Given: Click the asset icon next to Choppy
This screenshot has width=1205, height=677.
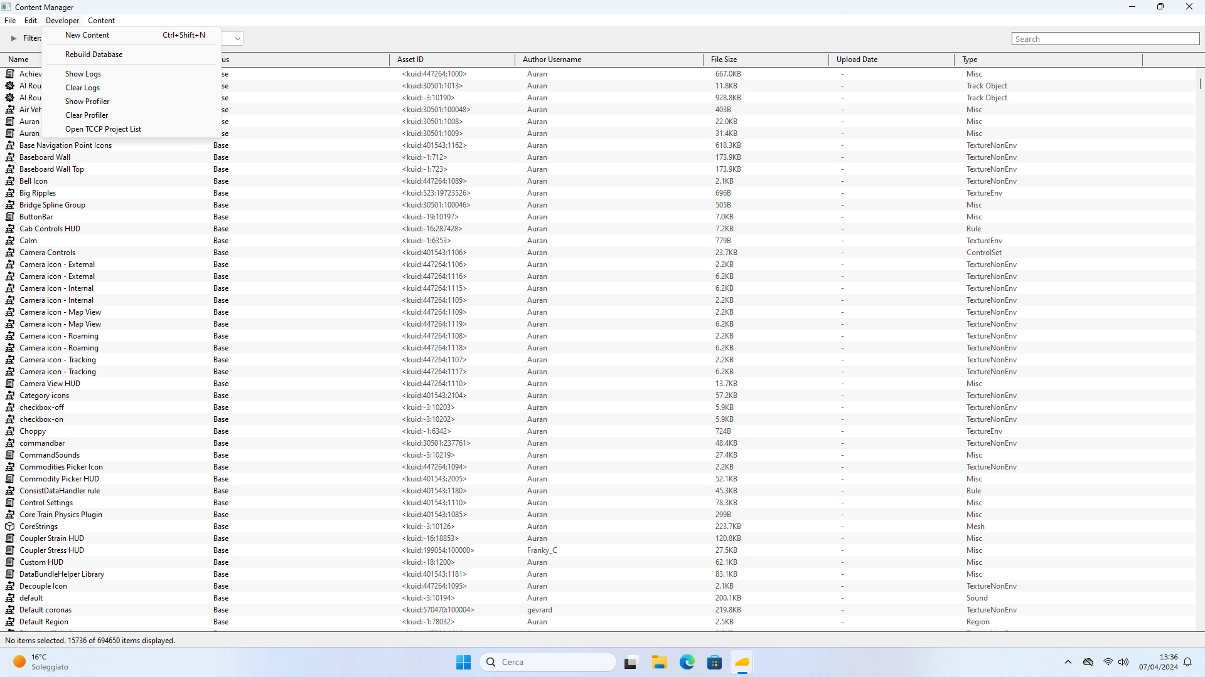Looking at the screenshot, I should [10, 431].
